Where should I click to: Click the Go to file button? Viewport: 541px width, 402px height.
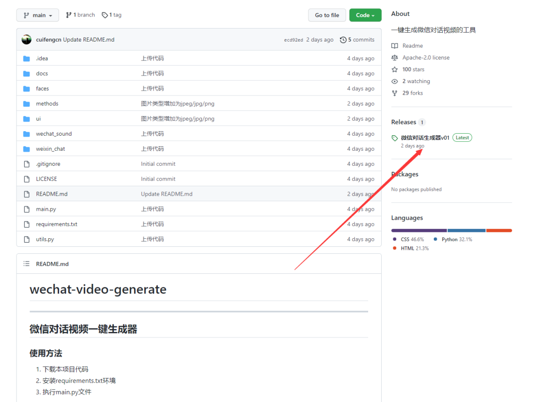pyautogui.click(x=327, y=15)
